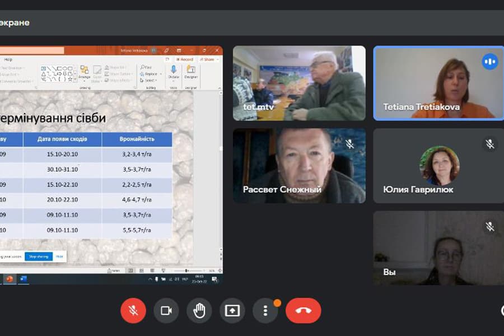Click the pen icon in PowerPoint title bar
The image size is (504, 336).
coord(166,50)
